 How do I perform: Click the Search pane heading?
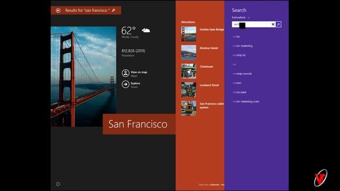click(x=239, y=10)
